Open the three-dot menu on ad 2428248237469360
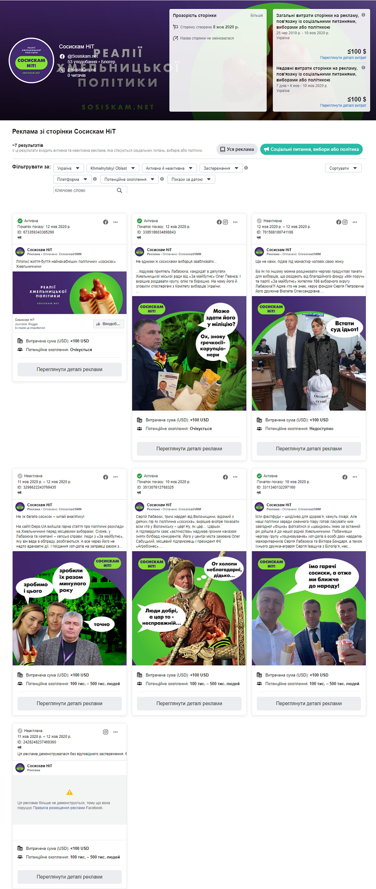Image resolution: width=376 pixels, height=889 pixels. point(115,732)
